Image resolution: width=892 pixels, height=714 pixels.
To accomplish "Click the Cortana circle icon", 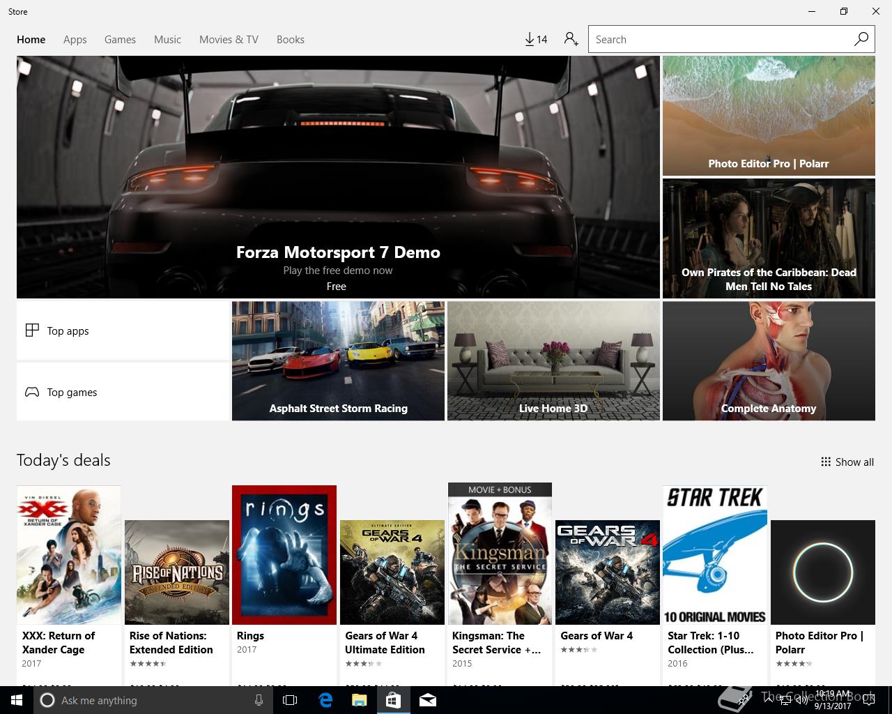I will tap(47, 700).
